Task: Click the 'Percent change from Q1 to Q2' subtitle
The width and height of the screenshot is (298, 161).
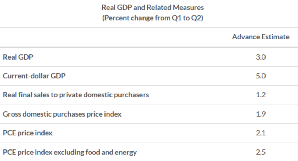Action: (152, 19)
